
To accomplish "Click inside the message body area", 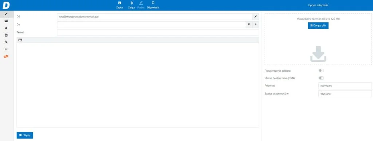I will coord(138,85).
